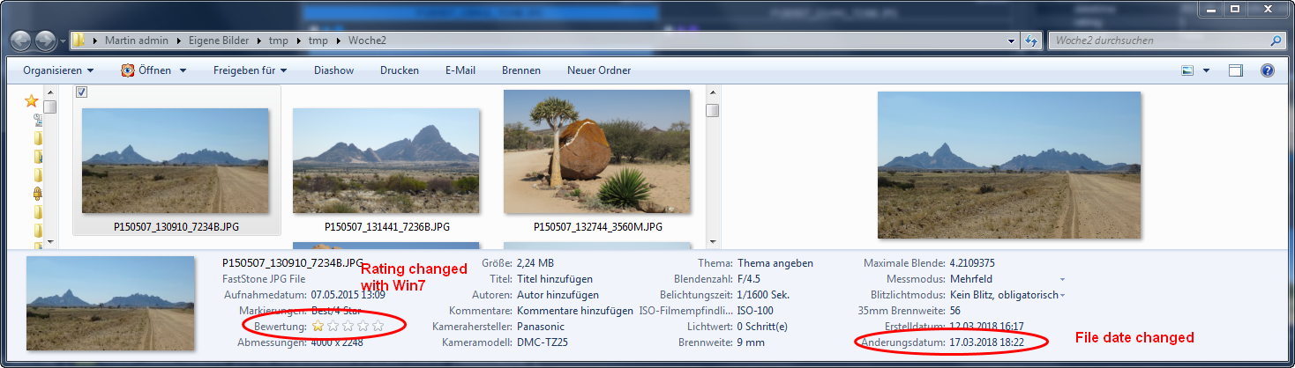Select the Martin admin breadcrumb

pos(137,40)
